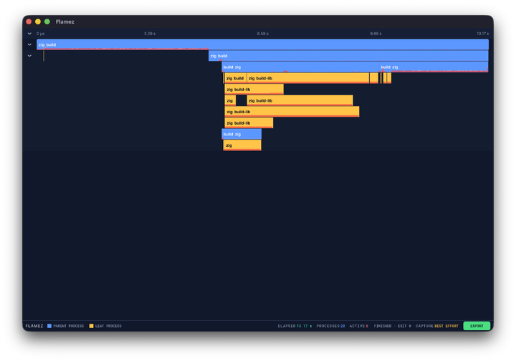516x361 pixels.
Task: Click the CAPTURE BEST EFFORT indicator
Action: click(436, 326)
